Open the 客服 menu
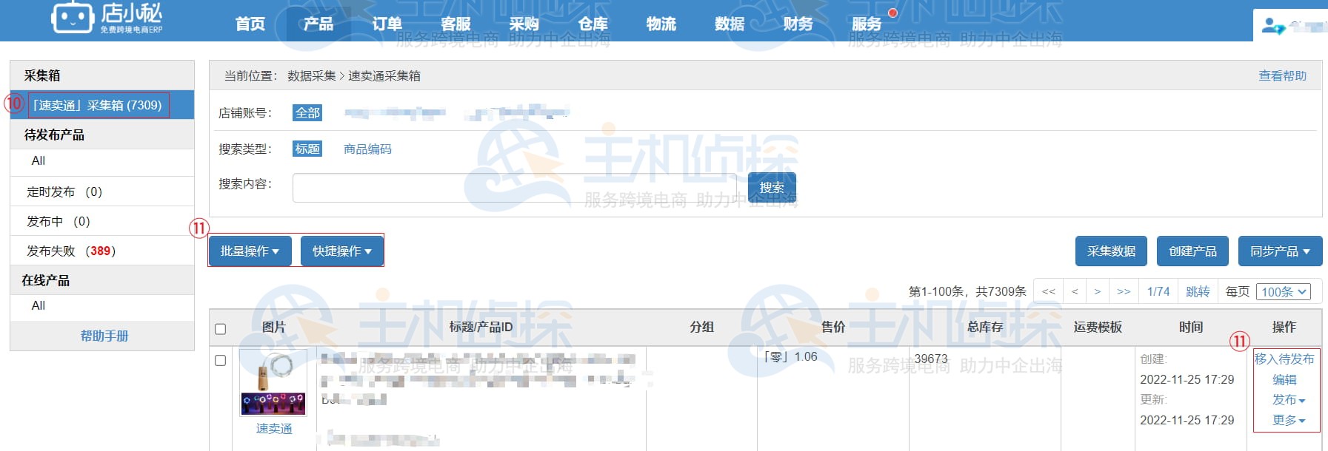1328x451 pixels. coord(456,24)
